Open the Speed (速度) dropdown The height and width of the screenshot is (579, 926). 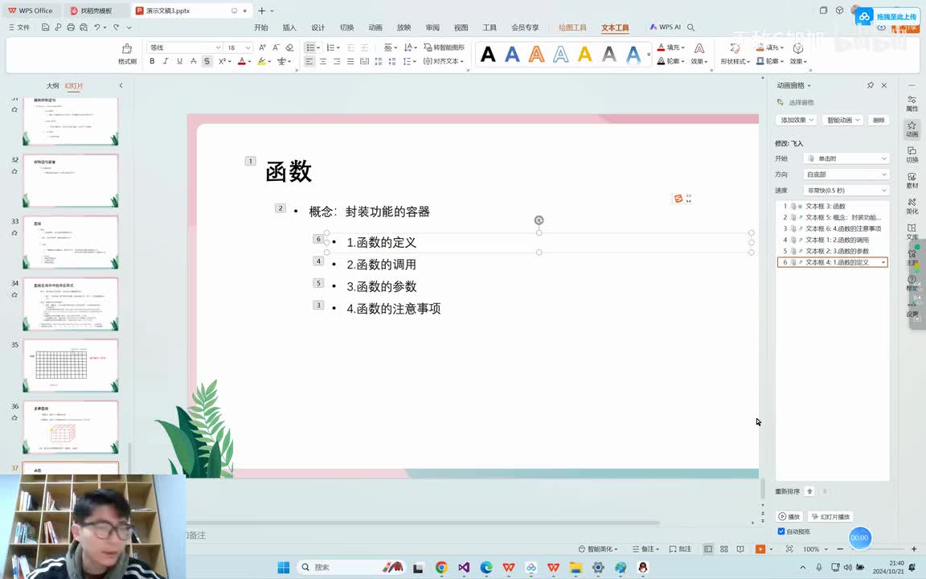pos(846,191)
